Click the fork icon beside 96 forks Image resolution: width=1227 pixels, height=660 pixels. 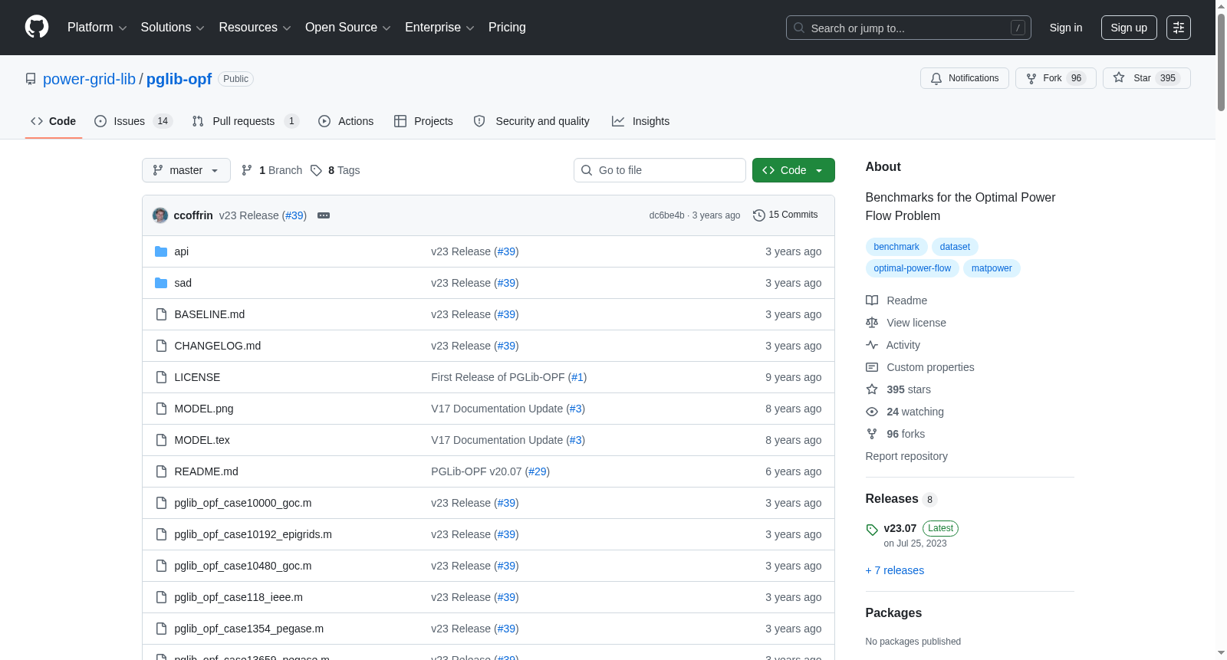click(x=872, y=434)
